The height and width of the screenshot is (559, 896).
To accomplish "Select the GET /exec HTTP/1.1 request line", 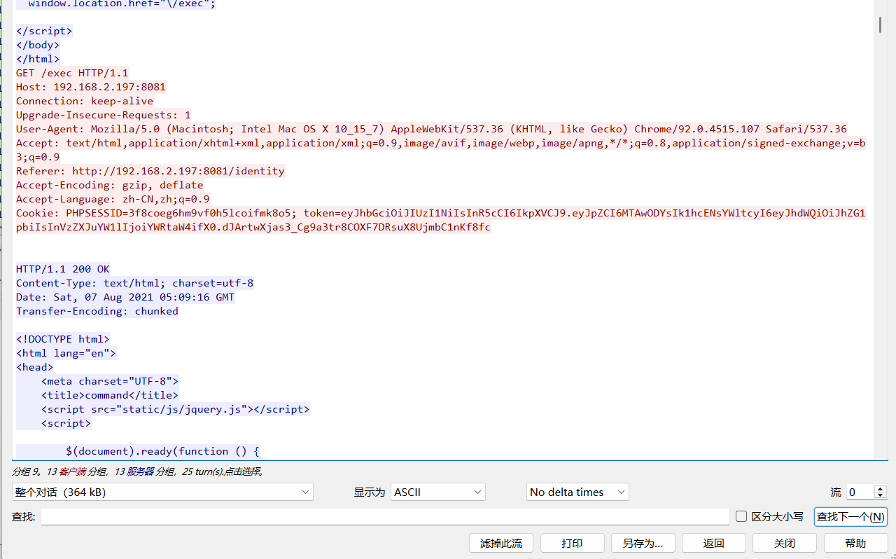I will pyautogui.click(x=72, y=73).
